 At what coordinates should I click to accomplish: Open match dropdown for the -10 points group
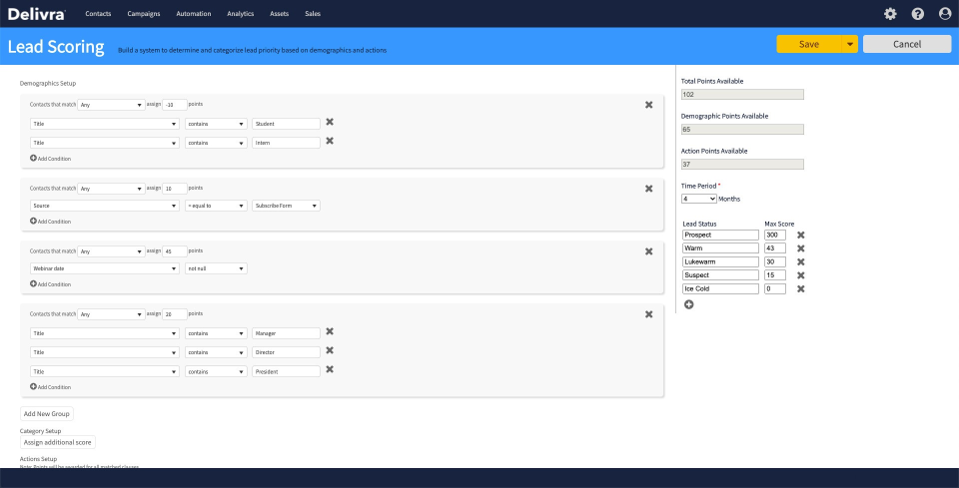click(111, 105)
